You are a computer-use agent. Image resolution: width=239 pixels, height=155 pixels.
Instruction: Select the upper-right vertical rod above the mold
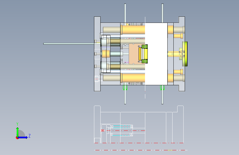[x=162, y=13]
